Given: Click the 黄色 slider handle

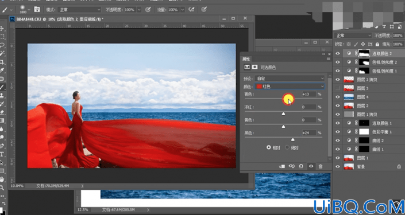Looking at the screenshot, I should pyautogui.click(x=283, y=127).
